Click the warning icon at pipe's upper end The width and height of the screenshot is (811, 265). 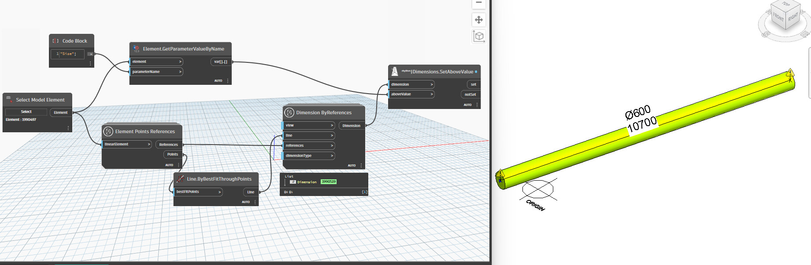pos(790,72)
